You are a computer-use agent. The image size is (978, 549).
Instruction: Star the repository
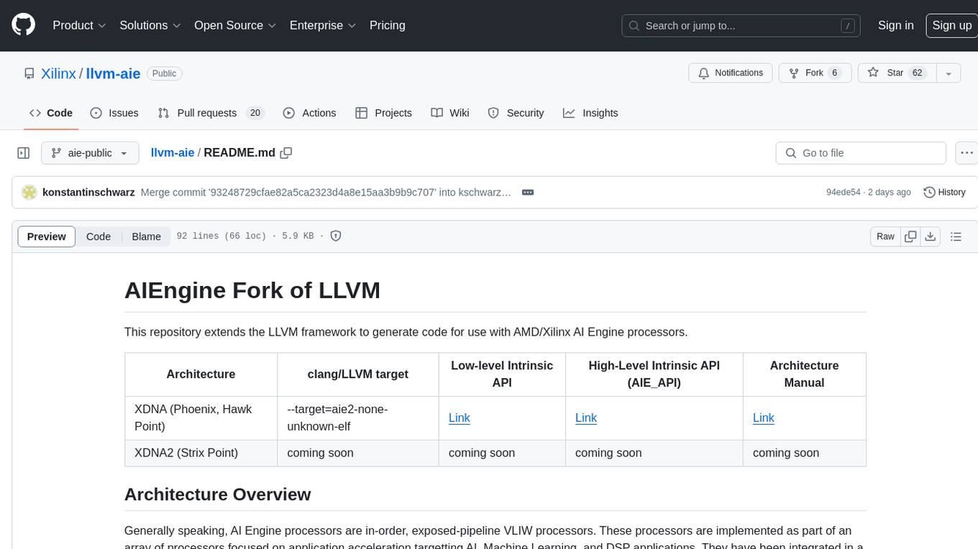[896, 73]
